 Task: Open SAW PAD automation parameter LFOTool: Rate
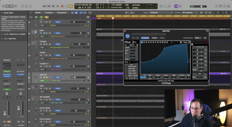pos(66,81)
